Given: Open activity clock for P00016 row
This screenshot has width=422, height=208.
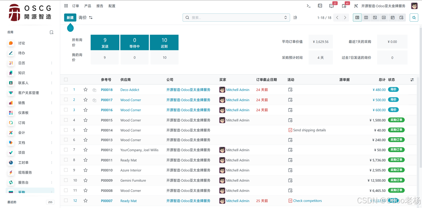Looking at the screenshot, I should click(290, 110).
